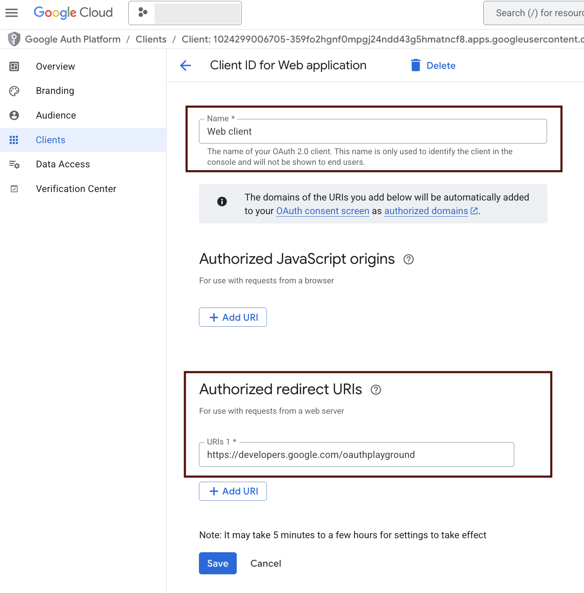The height and width of the screenshot is (593, 584).
Task: Click the Save button
Action: coord(218,563)
